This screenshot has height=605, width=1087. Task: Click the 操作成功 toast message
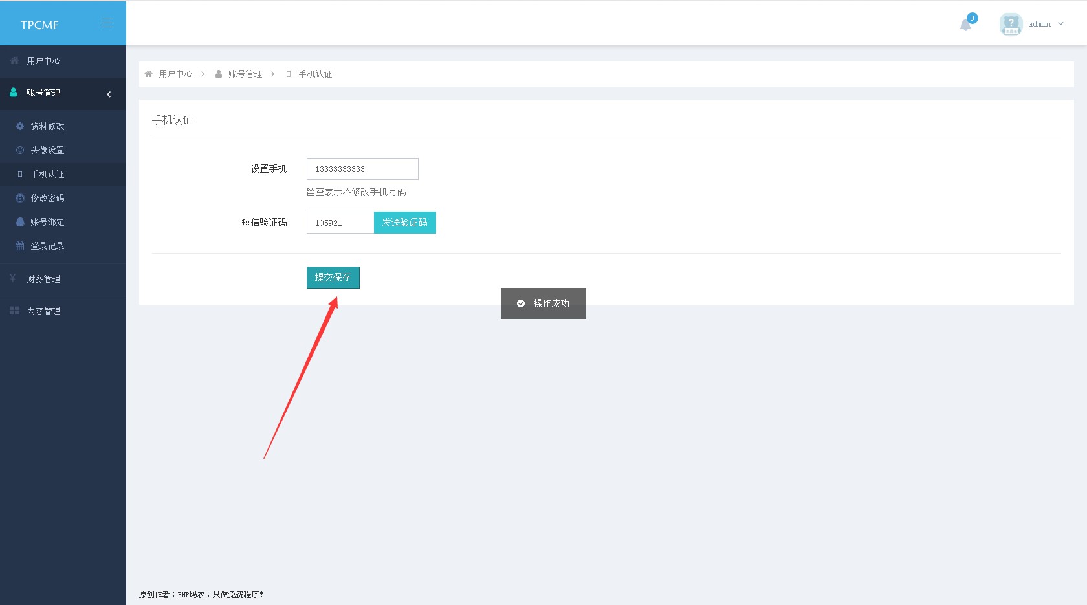click(x=543, y=303)
